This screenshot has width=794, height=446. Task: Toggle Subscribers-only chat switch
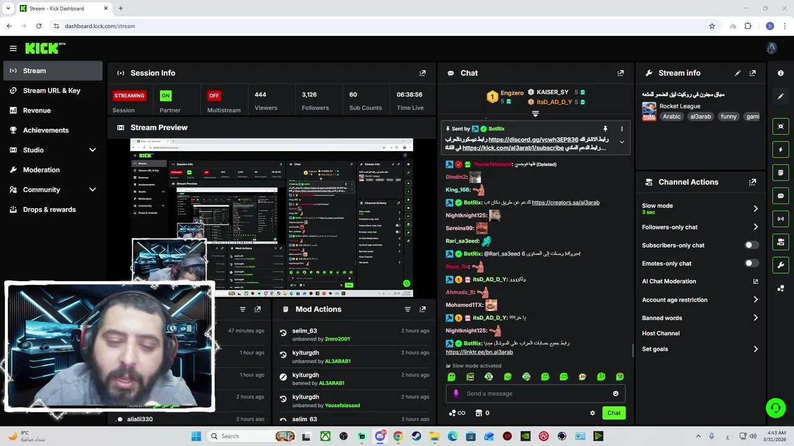pos(751,245)
